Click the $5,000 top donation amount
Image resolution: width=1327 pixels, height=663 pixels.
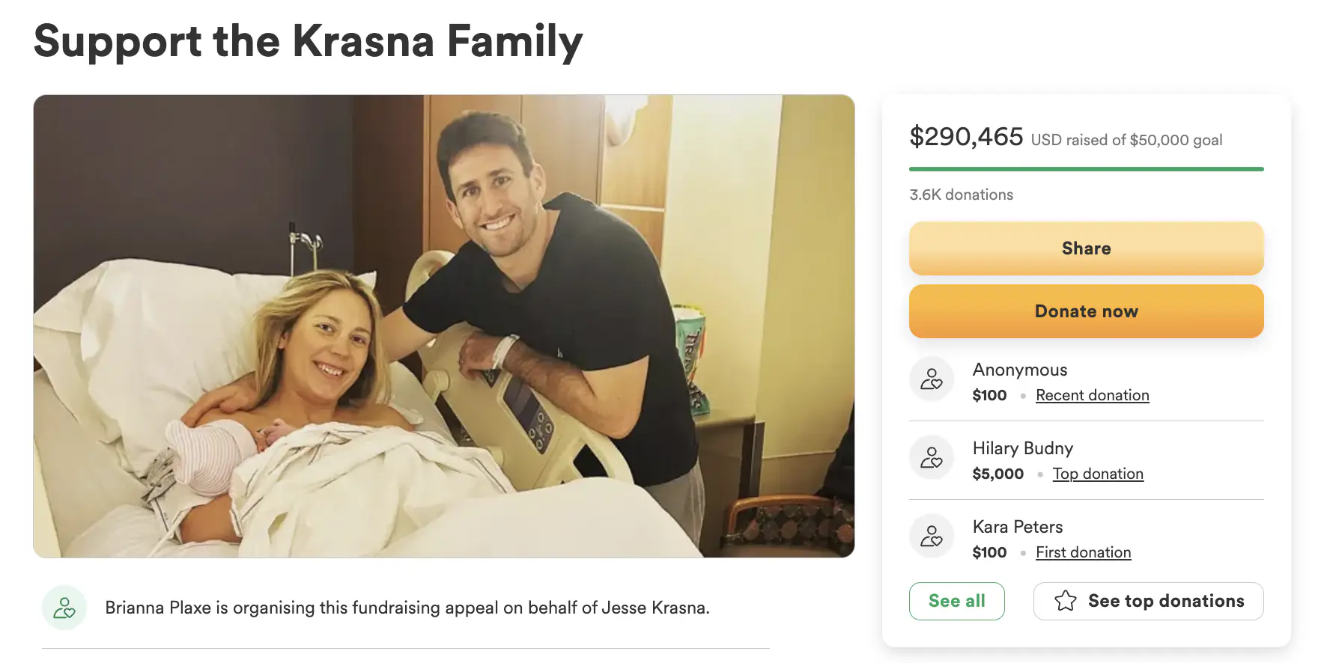997,474
